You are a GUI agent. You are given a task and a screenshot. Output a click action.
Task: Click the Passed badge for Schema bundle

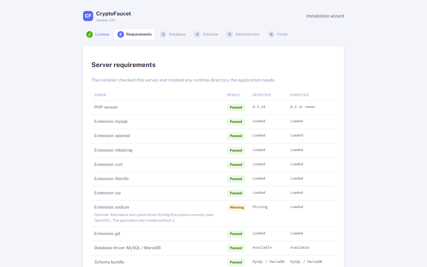236,262
